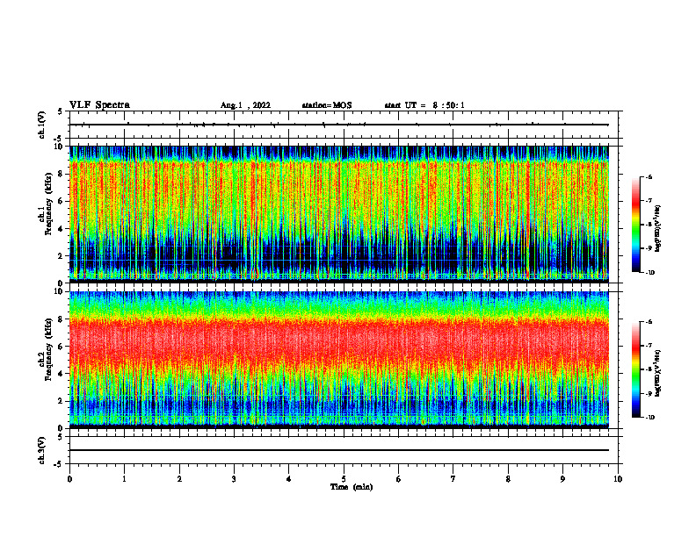This screenshot has width=696, height=537.
Task: Click the 'ch.3(V)' waveform axis label
Action: pyautogui.click(x=42, y=450)
